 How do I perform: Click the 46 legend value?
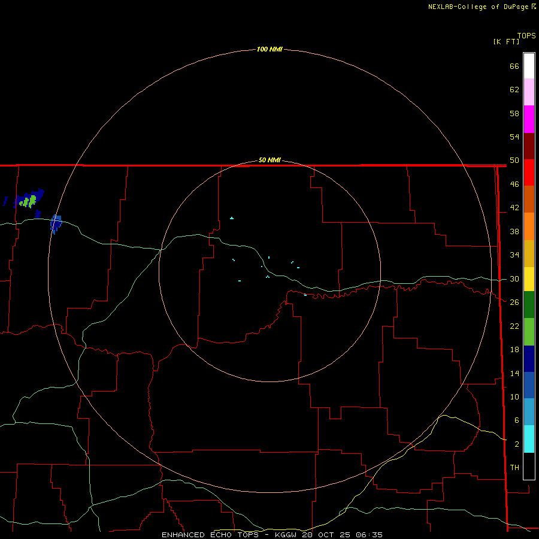[514, 184]
